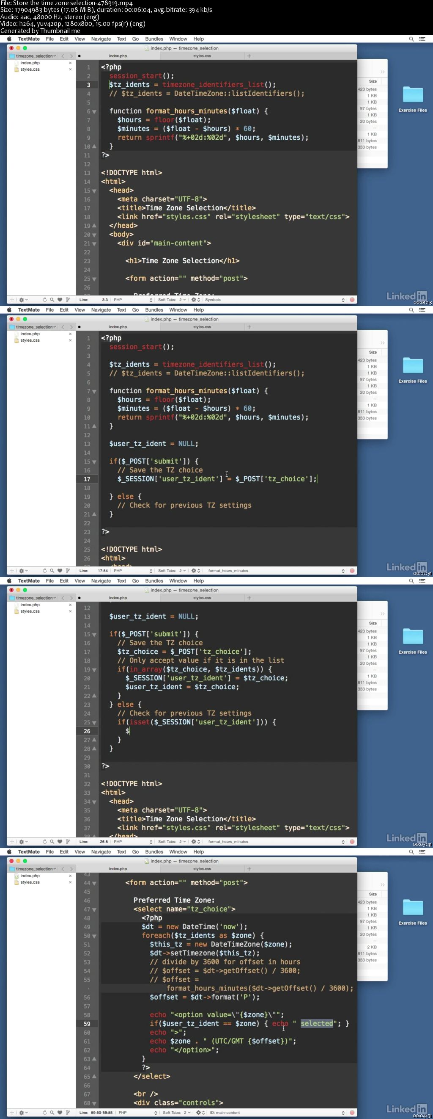Select styles.css in the 00:02:31 file browser
Image resolution: width=433 pixels, height=1119 pixels.
pyautogui.click(x=30, y=340)
